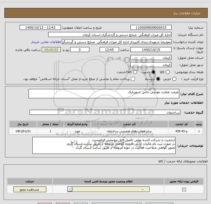Click the buyer organization name field
211x204 pixels.
pos(110,35)
